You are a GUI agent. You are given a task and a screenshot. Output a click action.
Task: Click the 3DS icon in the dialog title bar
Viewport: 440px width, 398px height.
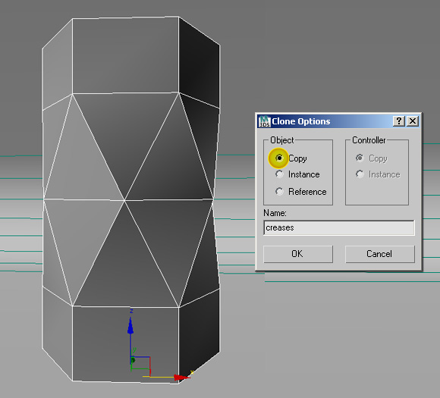[264, 121]
